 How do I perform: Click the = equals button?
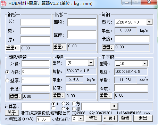115,106
